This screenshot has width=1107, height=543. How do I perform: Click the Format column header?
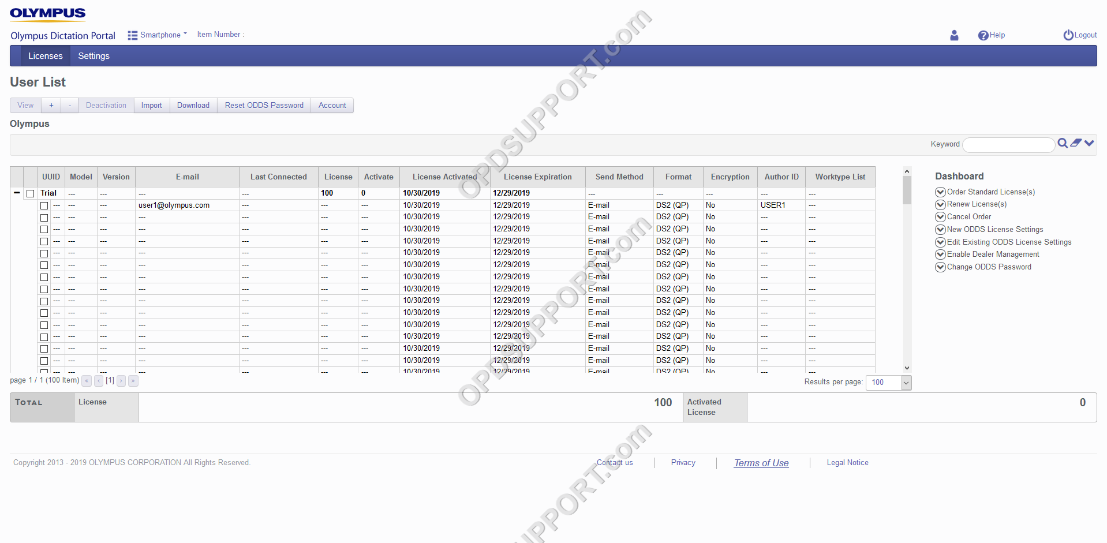coord(678,177)
